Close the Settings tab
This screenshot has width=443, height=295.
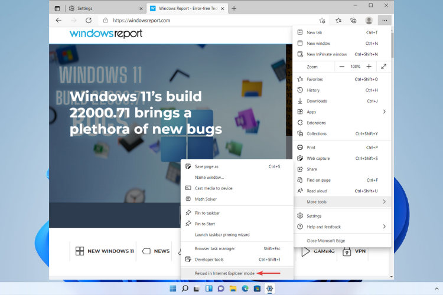coord(141,9)
